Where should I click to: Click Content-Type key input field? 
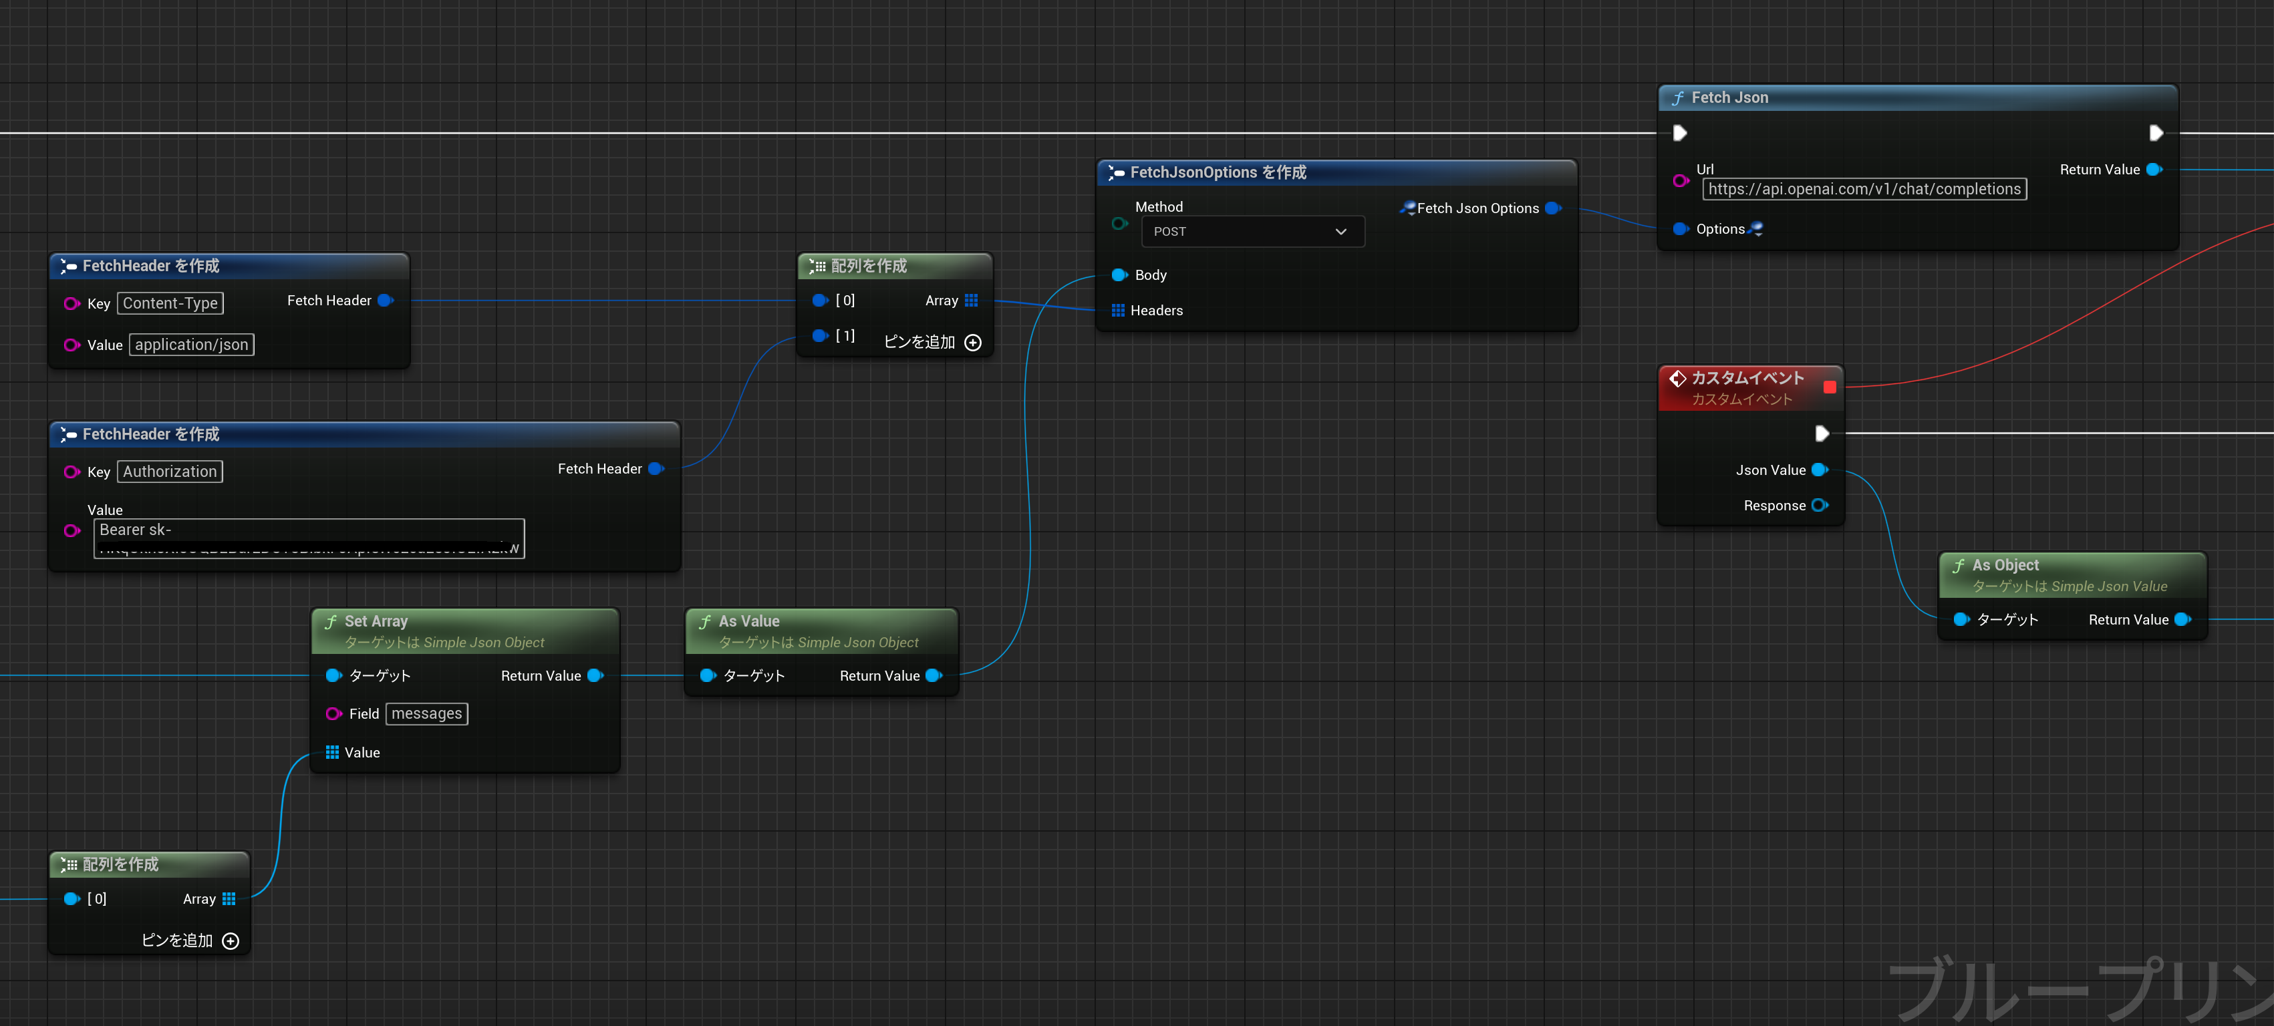tap(170, 303)
